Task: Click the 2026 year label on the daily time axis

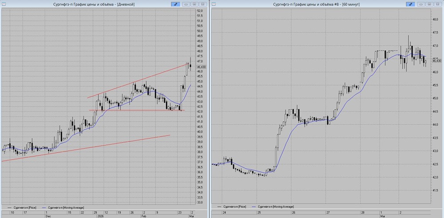Action: (101, 215)
